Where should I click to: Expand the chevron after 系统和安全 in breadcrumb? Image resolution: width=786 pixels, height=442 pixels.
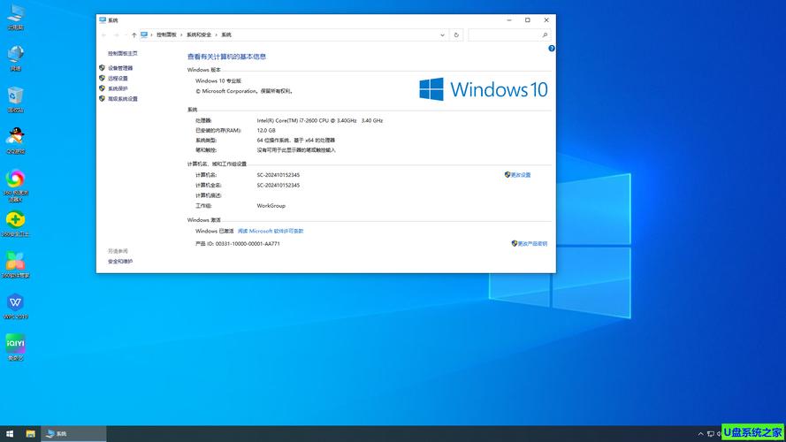tap(217, 35)
